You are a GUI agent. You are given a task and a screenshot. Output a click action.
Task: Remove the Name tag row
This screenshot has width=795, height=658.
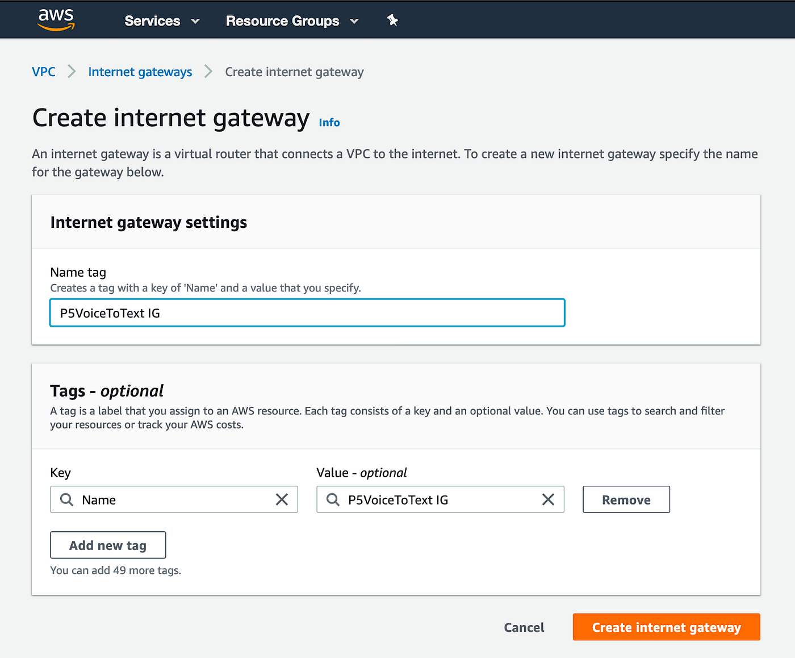626,499
